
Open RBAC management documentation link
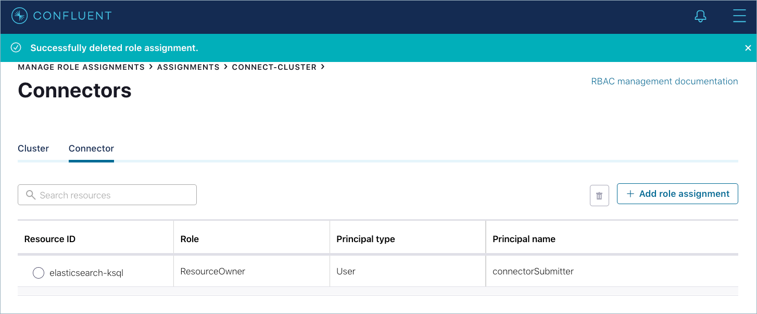pyautogui.click(x=664, y=81)
